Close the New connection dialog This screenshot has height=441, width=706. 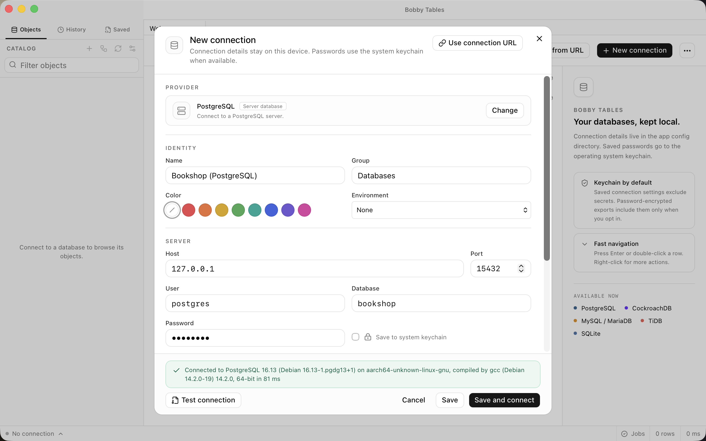[539, 39]
